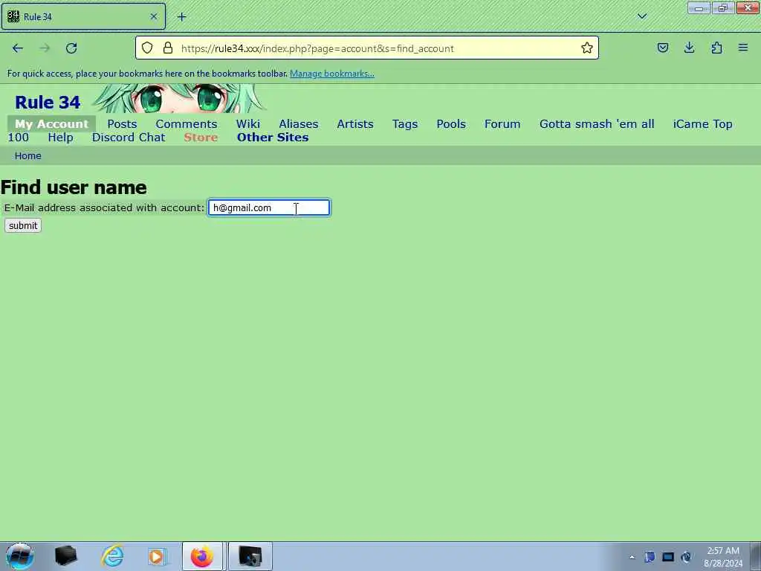Open the Wiki menu item
Image resolution: width=761 pixels, height=571 pixels.
point(248,124)
